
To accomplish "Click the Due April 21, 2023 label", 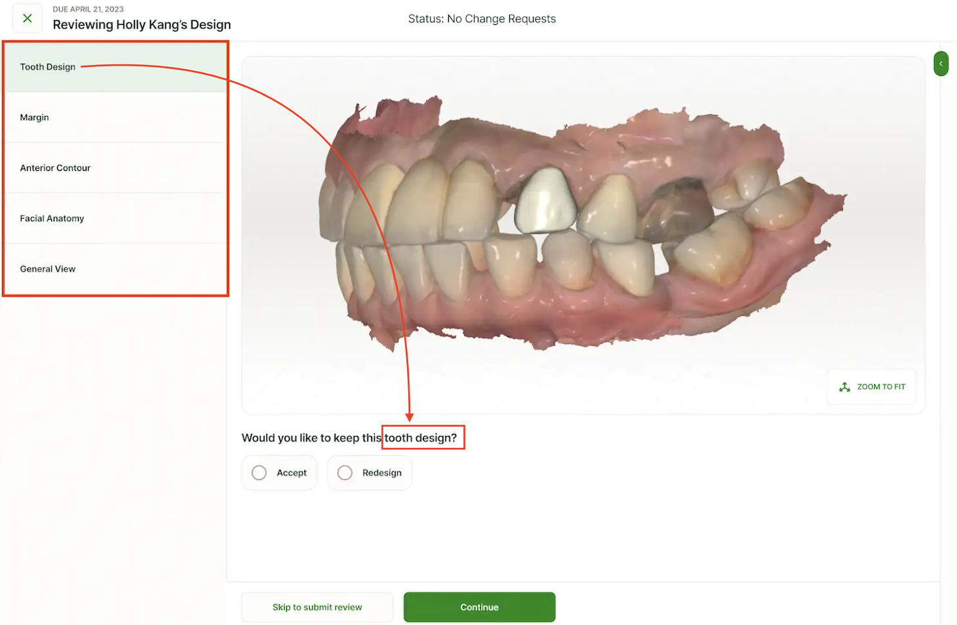I will click(x=88, y=9).
